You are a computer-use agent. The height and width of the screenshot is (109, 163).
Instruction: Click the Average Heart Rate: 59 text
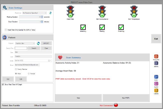pyautogui.click(x=66, y=71)
